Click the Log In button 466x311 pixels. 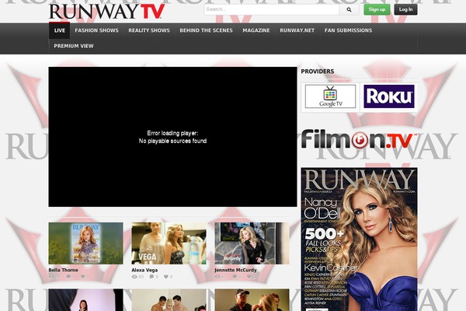[x=405, y=9]
